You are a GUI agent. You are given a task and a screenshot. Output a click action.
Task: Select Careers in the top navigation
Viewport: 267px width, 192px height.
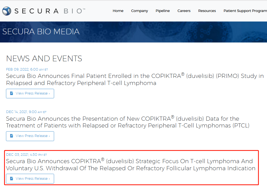184,11
